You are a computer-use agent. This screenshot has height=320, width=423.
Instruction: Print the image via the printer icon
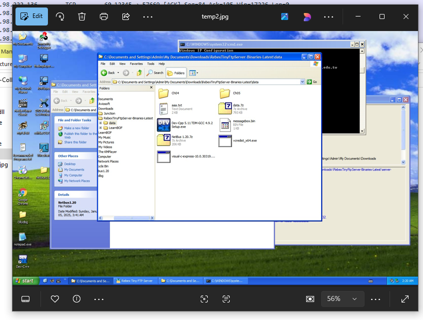(104, 16)
